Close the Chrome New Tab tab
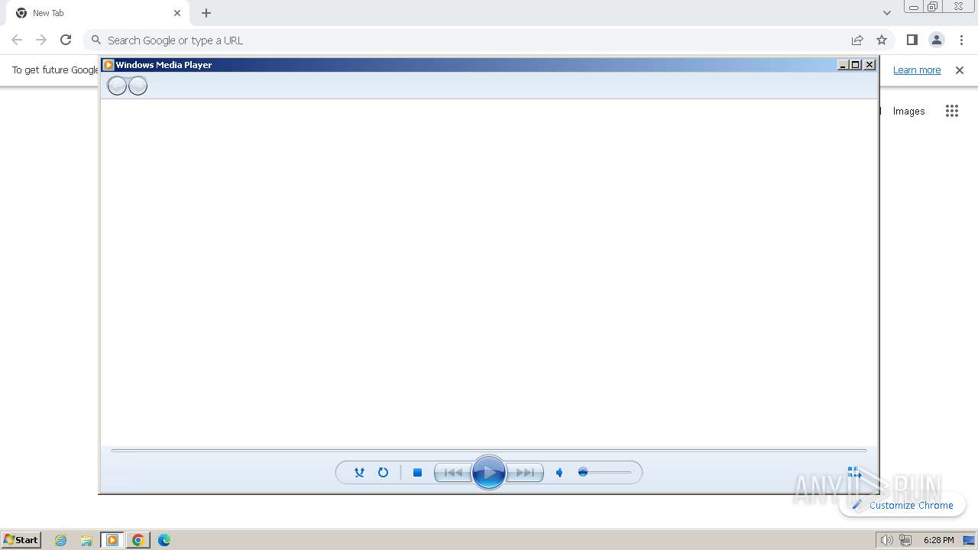Screen dimensions: 978x550 coord(177,13)
